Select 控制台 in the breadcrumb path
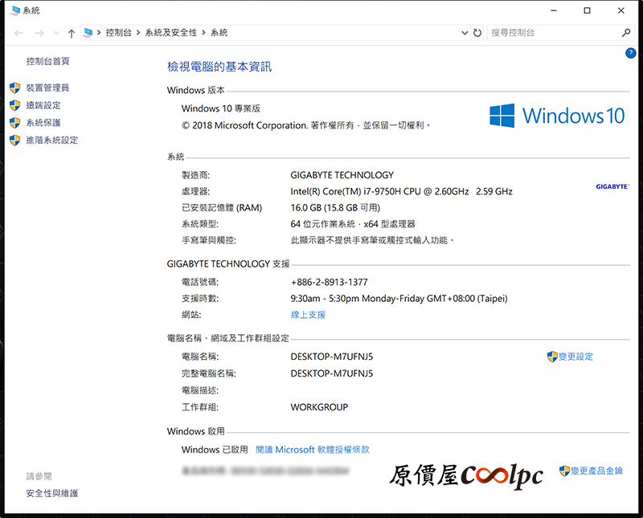This screenshot has height=518, width=643. click(x=118, y=33)
